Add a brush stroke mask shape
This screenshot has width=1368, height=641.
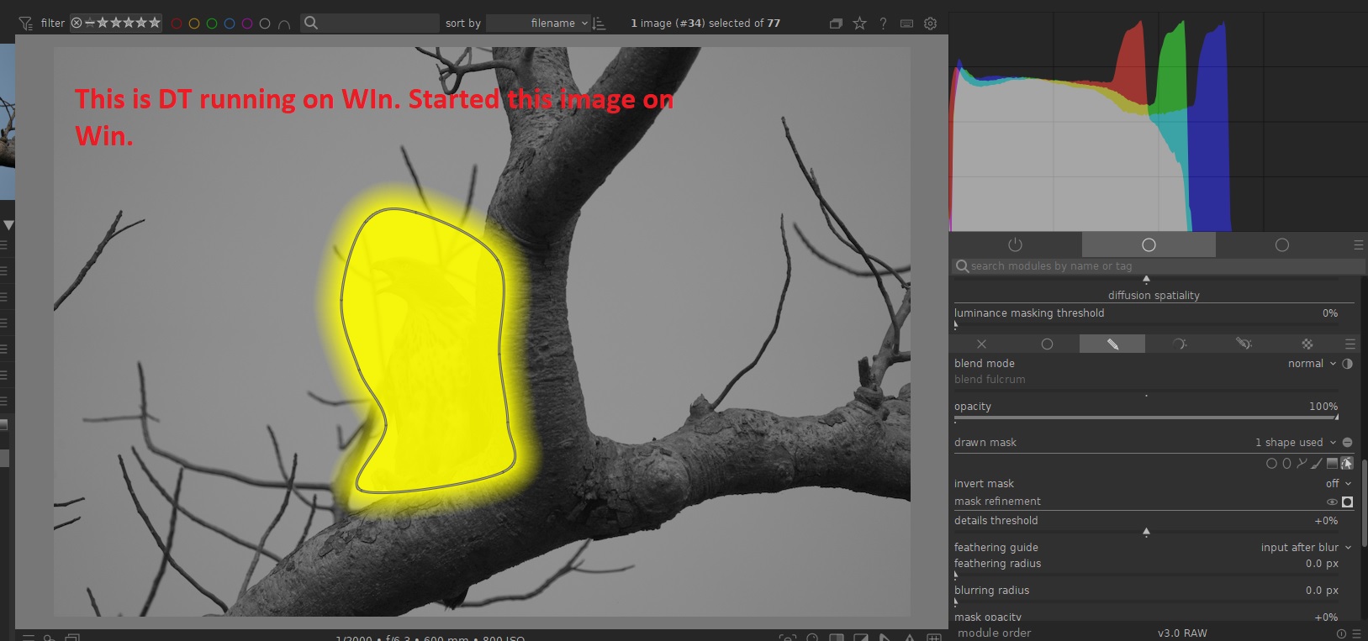click(x=1317, y=464)
